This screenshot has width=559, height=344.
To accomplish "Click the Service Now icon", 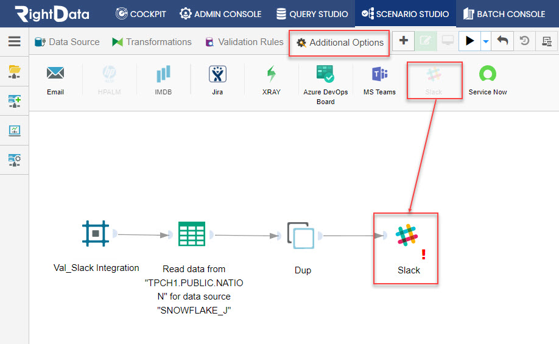I will click(488, 74).
